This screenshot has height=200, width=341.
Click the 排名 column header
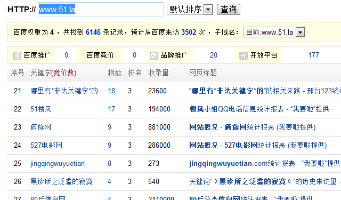pyautogui.click(x=135, y=73)
